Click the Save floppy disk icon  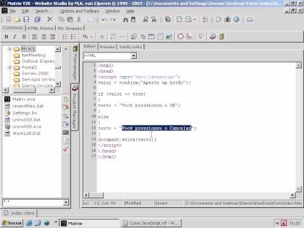click(27, 20)
